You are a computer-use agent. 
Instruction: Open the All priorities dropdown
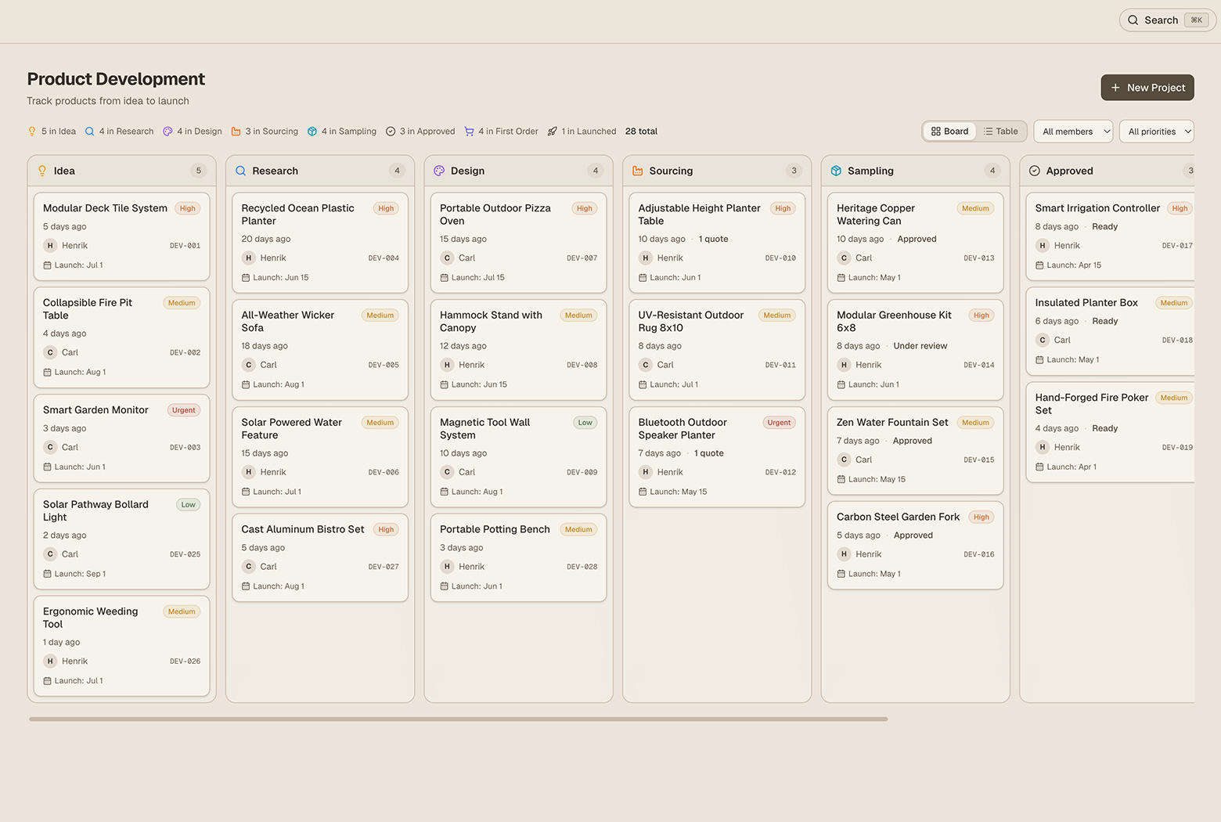pos(1156,131)
